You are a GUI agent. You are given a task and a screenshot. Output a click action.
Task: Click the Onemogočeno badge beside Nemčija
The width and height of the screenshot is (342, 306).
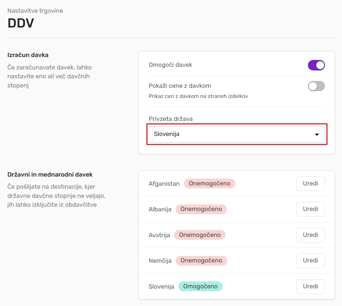point(201,260)
